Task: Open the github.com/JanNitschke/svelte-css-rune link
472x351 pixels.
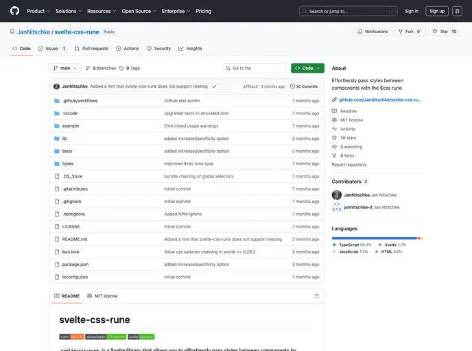Action: (380, 99)
